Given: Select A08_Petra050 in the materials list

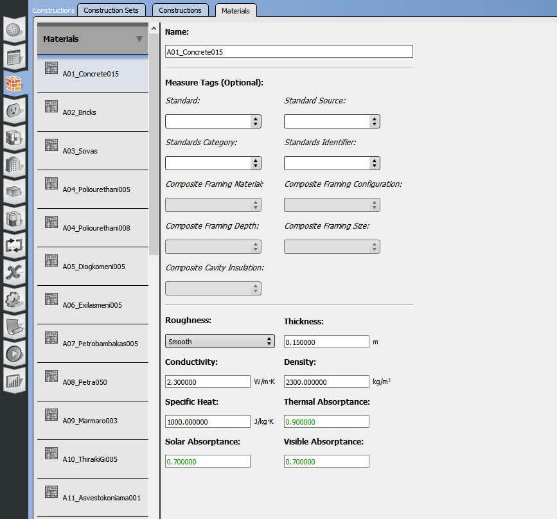Looking at the screenshot, I should click(93, 382).
